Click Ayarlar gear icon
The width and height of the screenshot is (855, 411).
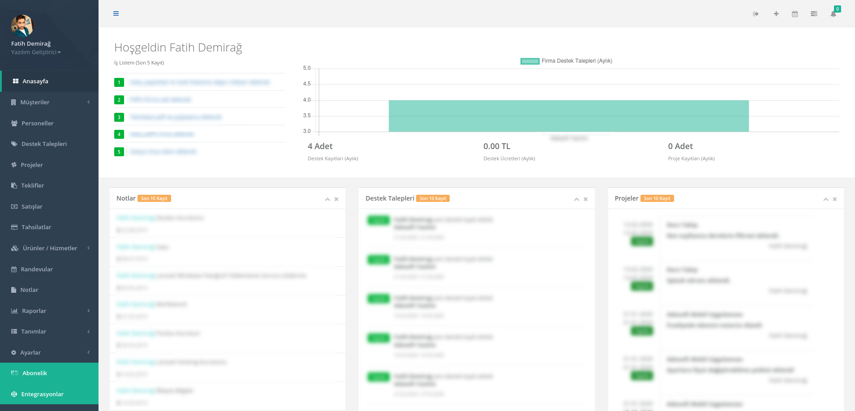pos(13,352)
